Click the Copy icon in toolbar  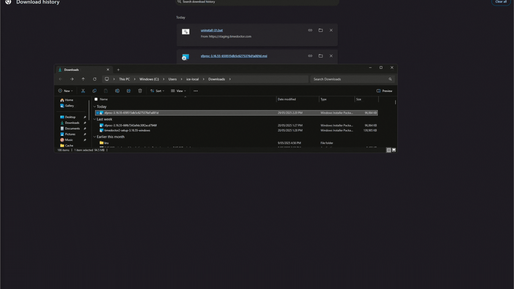[95, 91]
